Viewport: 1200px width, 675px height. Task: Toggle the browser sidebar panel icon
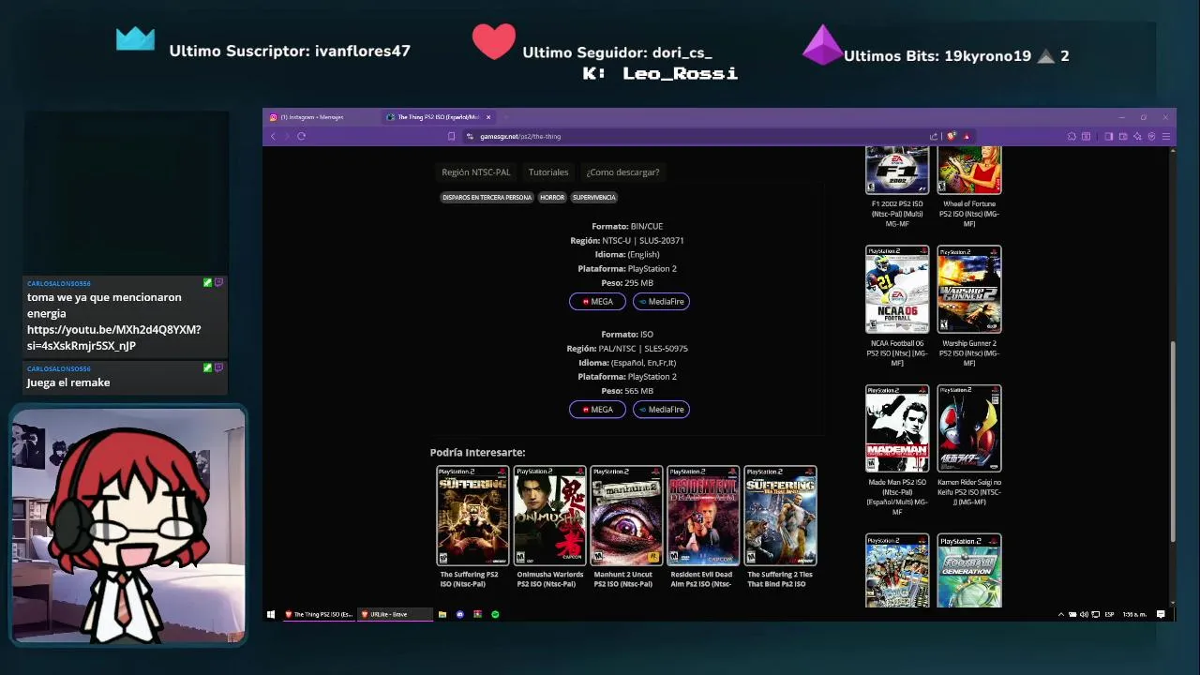pyautogui.click(x=1108, y=136)
